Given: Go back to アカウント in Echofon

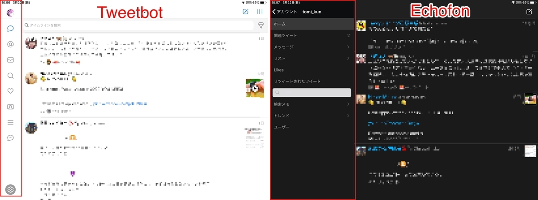Looking at the screenshot, I should click(285, 12).
